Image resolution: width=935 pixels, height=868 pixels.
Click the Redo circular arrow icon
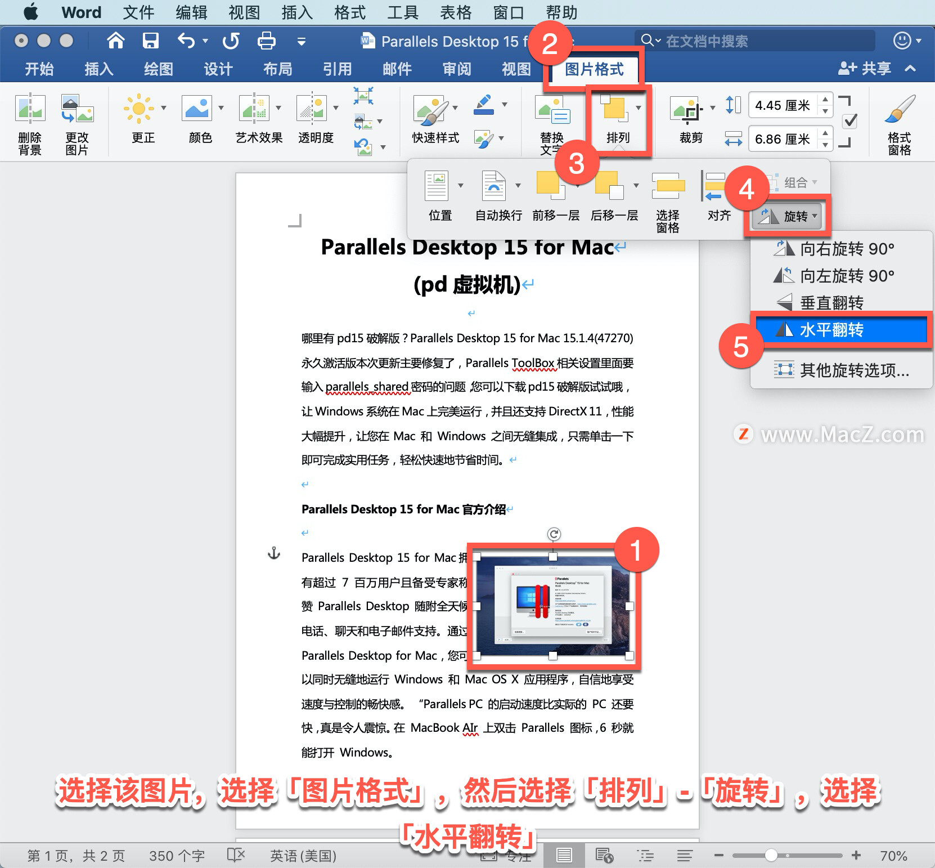coord(231,41)
